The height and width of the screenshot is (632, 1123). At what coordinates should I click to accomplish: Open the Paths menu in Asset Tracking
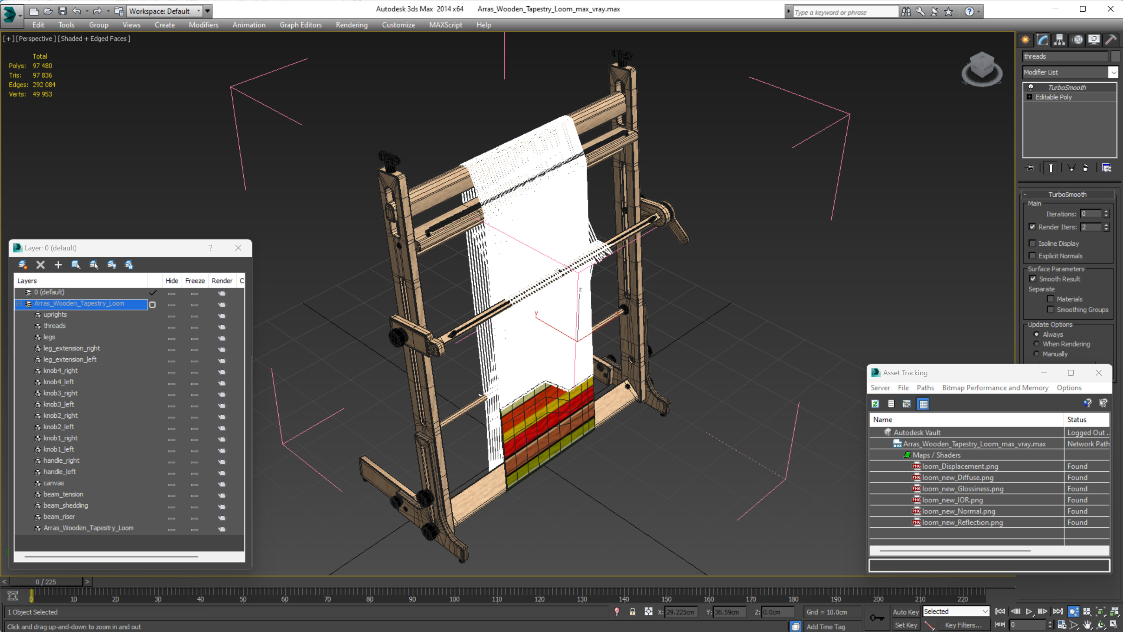(x=925, y=388)
